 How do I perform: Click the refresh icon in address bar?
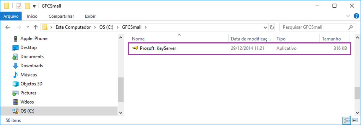point(272,27)
